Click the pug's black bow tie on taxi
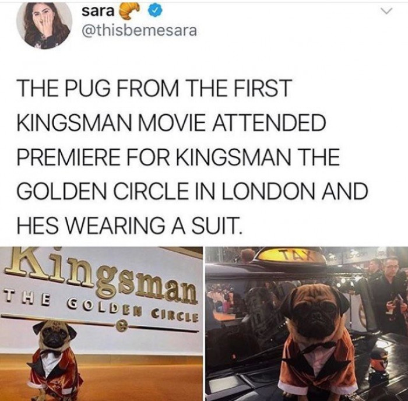 tap(319, 348)
